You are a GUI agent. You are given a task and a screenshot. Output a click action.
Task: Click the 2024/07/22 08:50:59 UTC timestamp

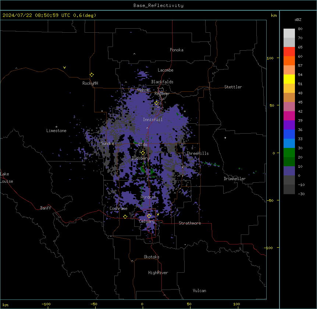click(x=36, y=15)
